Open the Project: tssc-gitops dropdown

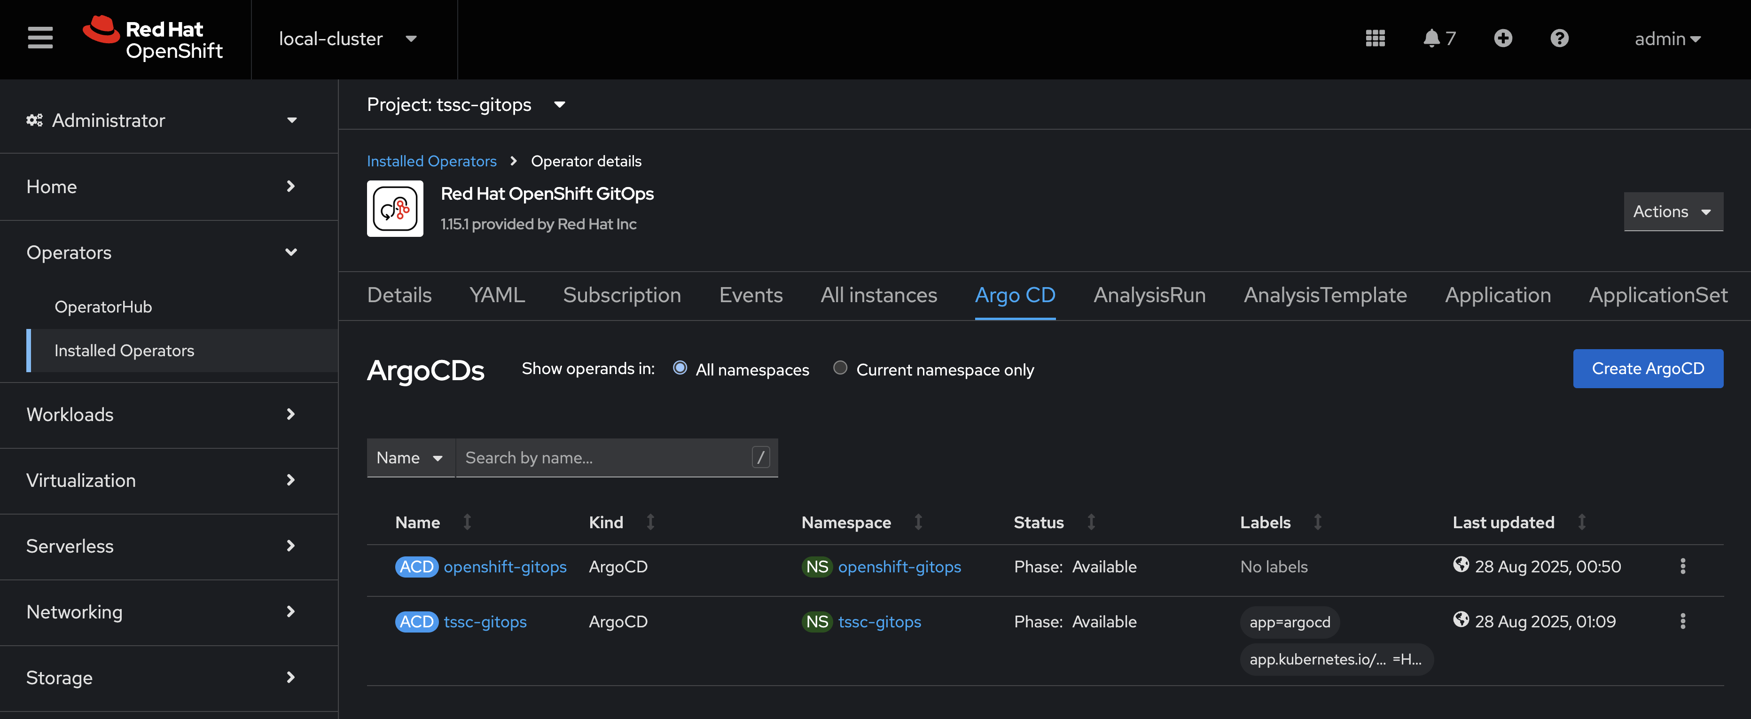[x=466, y=105]
